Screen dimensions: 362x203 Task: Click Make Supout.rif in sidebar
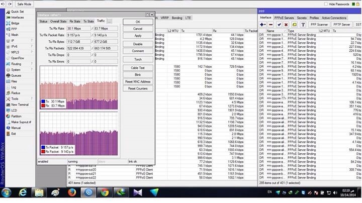[19, 122]
